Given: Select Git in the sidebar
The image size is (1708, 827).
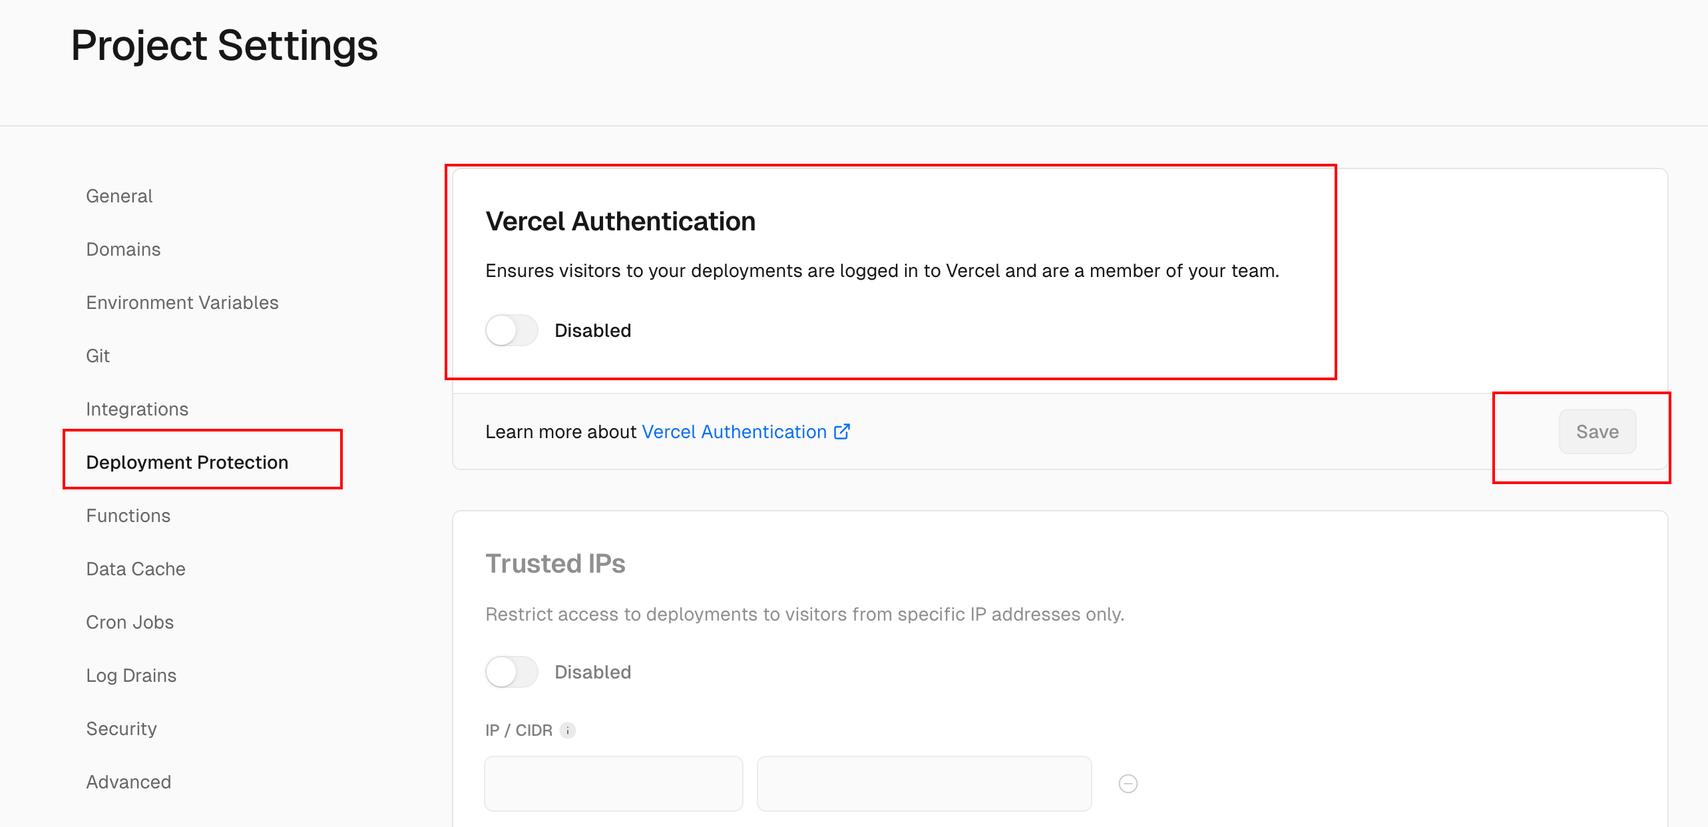Looking at the screenshot, I should click(x=98, y=356).
